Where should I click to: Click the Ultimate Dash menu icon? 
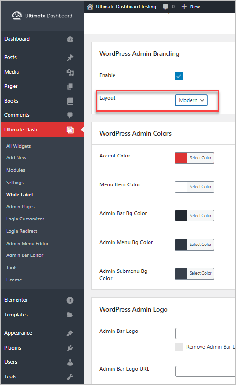(70, 130)
